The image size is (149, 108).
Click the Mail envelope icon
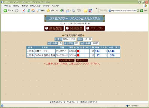coord(68,10)
